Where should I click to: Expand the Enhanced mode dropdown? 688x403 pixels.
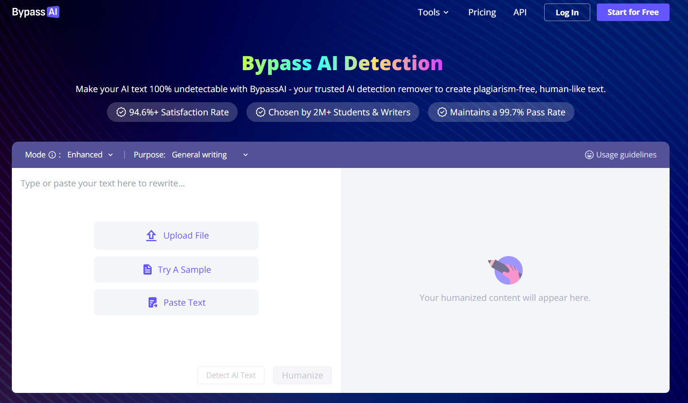[x=90, y=155]
